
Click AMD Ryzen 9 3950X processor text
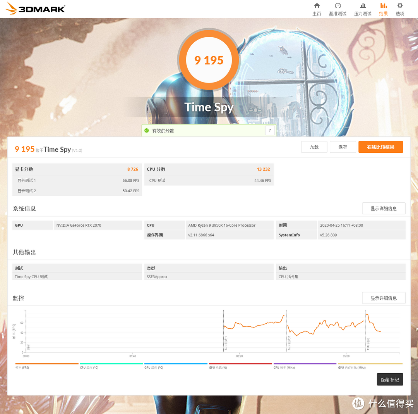[x=222, y=225]
